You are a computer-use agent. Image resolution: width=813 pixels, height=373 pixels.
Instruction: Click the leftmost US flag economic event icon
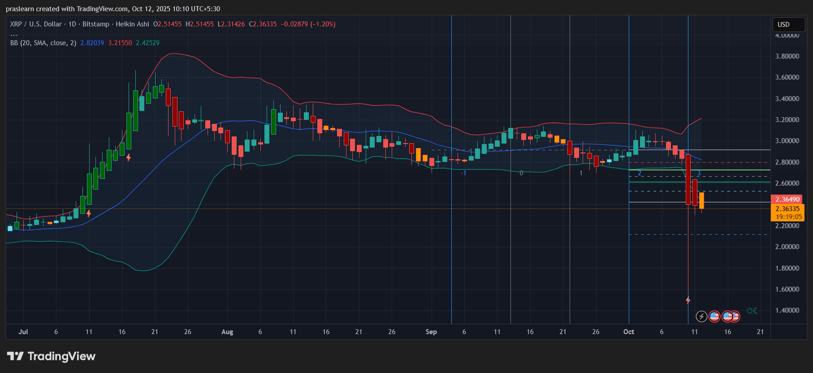(x=714, y=317)
